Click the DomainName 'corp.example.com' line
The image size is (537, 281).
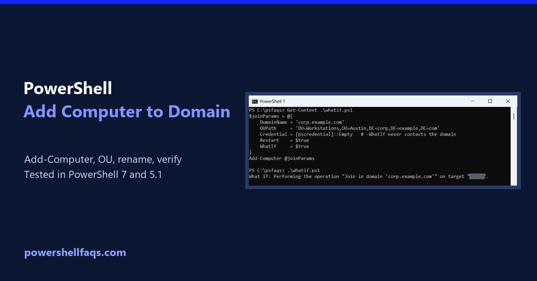302,122
